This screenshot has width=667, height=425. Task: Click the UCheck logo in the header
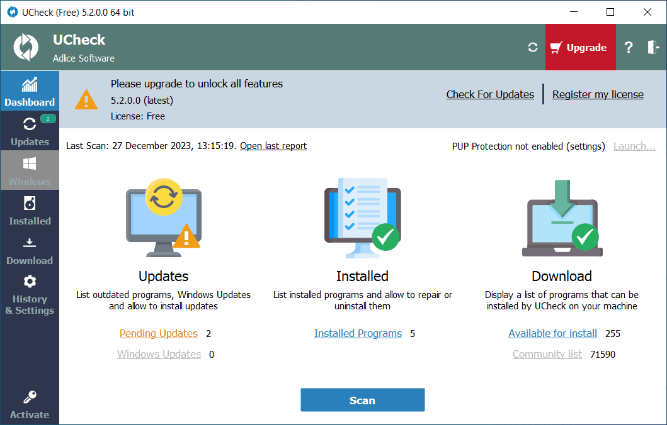(26, 47)
